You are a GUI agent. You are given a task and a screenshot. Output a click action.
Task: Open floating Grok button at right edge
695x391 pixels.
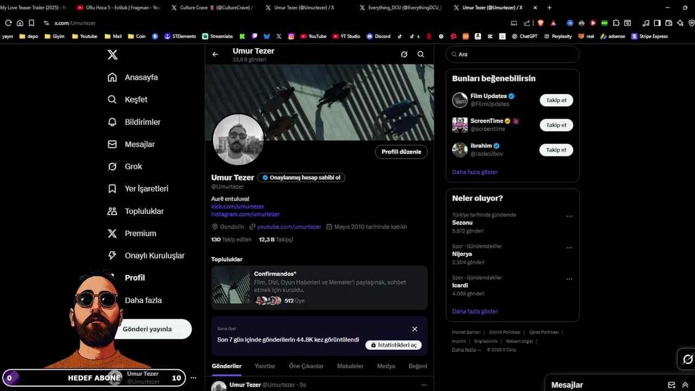[x=687, y=359]
